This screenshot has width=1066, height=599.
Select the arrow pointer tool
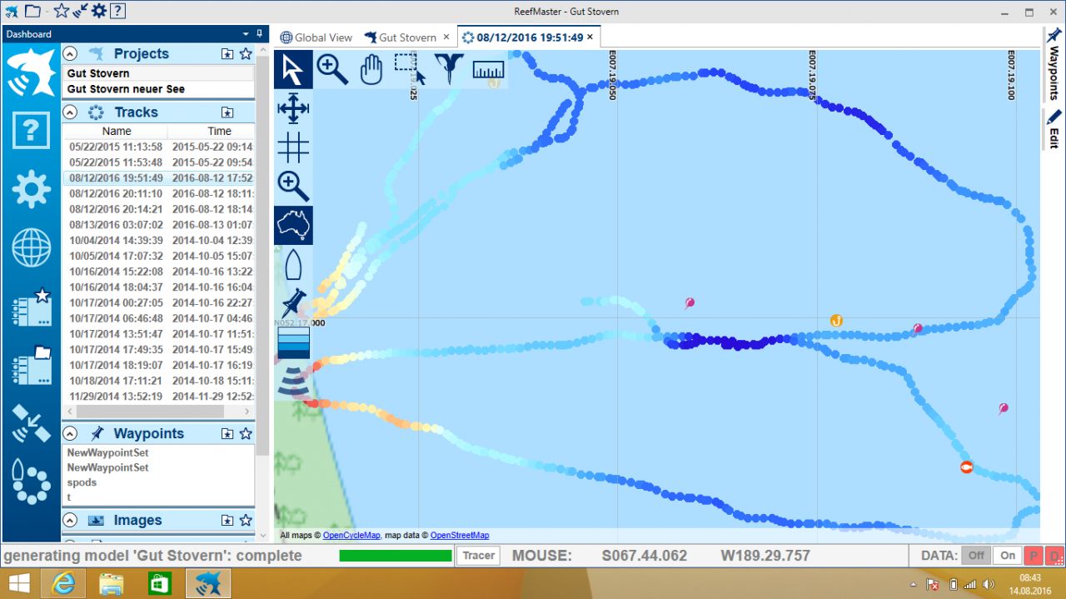[293, 69]
